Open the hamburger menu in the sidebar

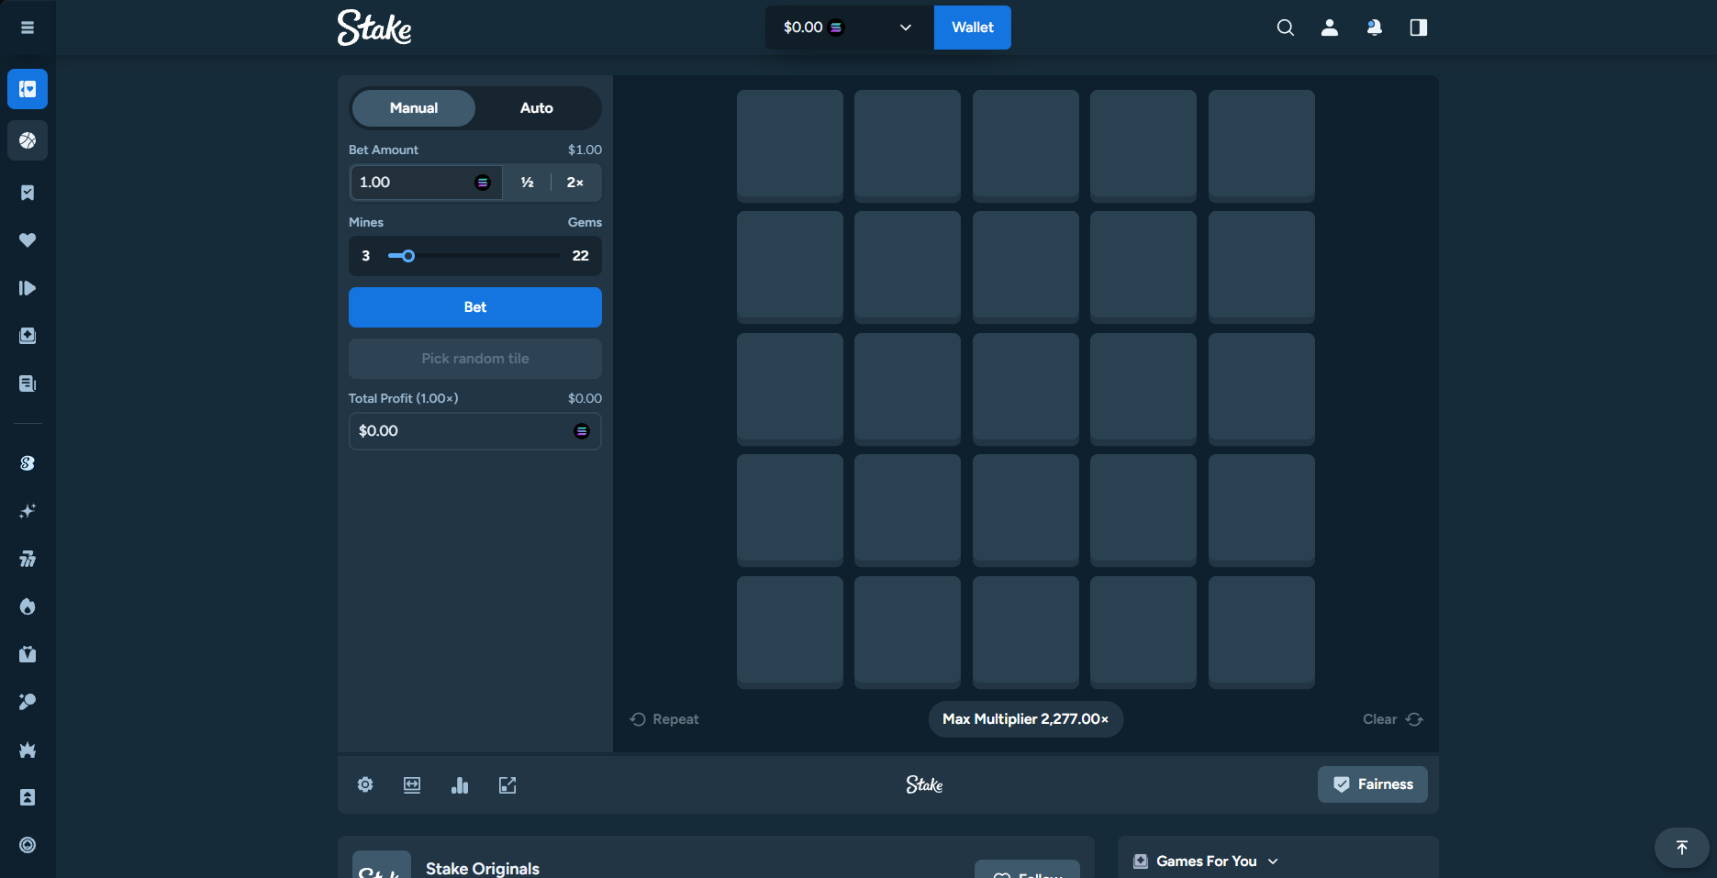tap(28, 28)
